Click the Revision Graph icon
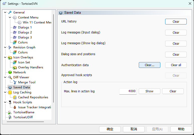The image size is (194, 135). (10, 47)
